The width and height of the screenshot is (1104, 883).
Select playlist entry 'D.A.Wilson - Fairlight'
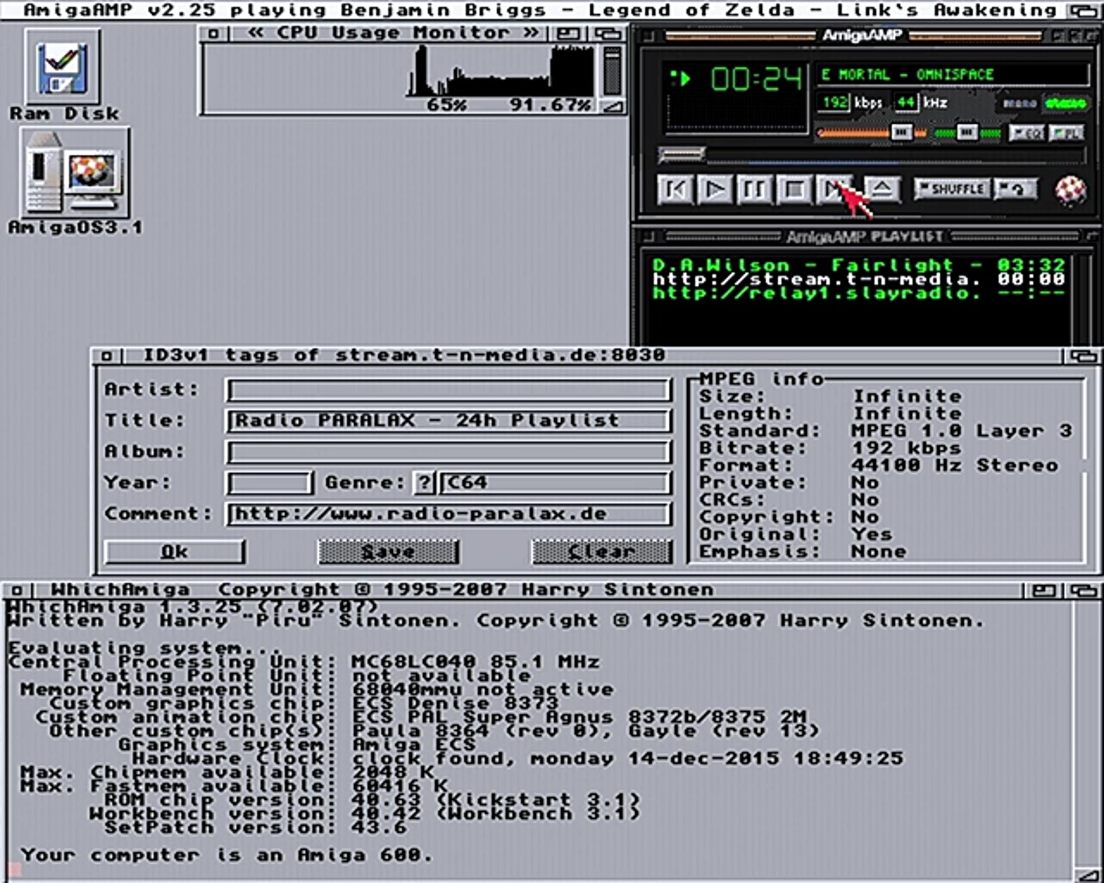pyautogui.click(x=859, y=265)
